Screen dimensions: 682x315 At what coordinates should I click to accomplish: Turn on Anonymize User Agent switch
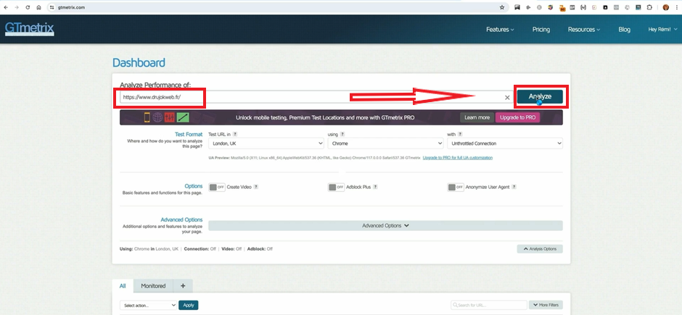[456, 187]
